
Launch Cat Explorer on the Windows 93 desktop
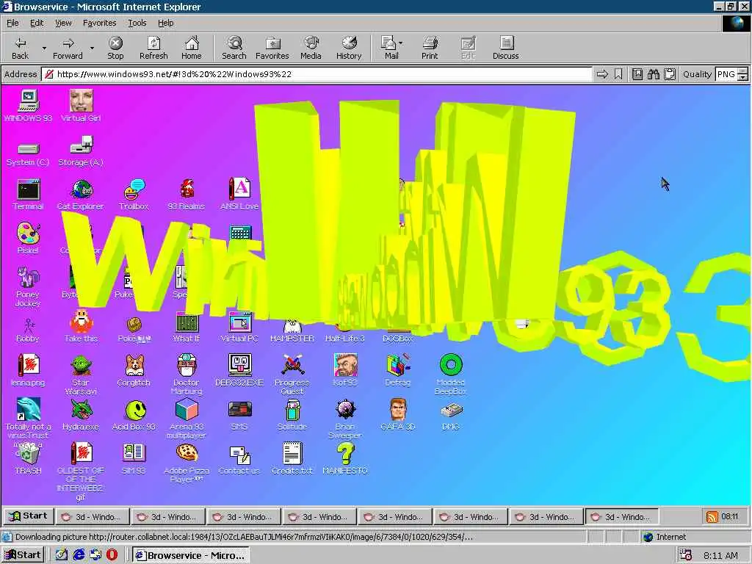coord(81,194)
